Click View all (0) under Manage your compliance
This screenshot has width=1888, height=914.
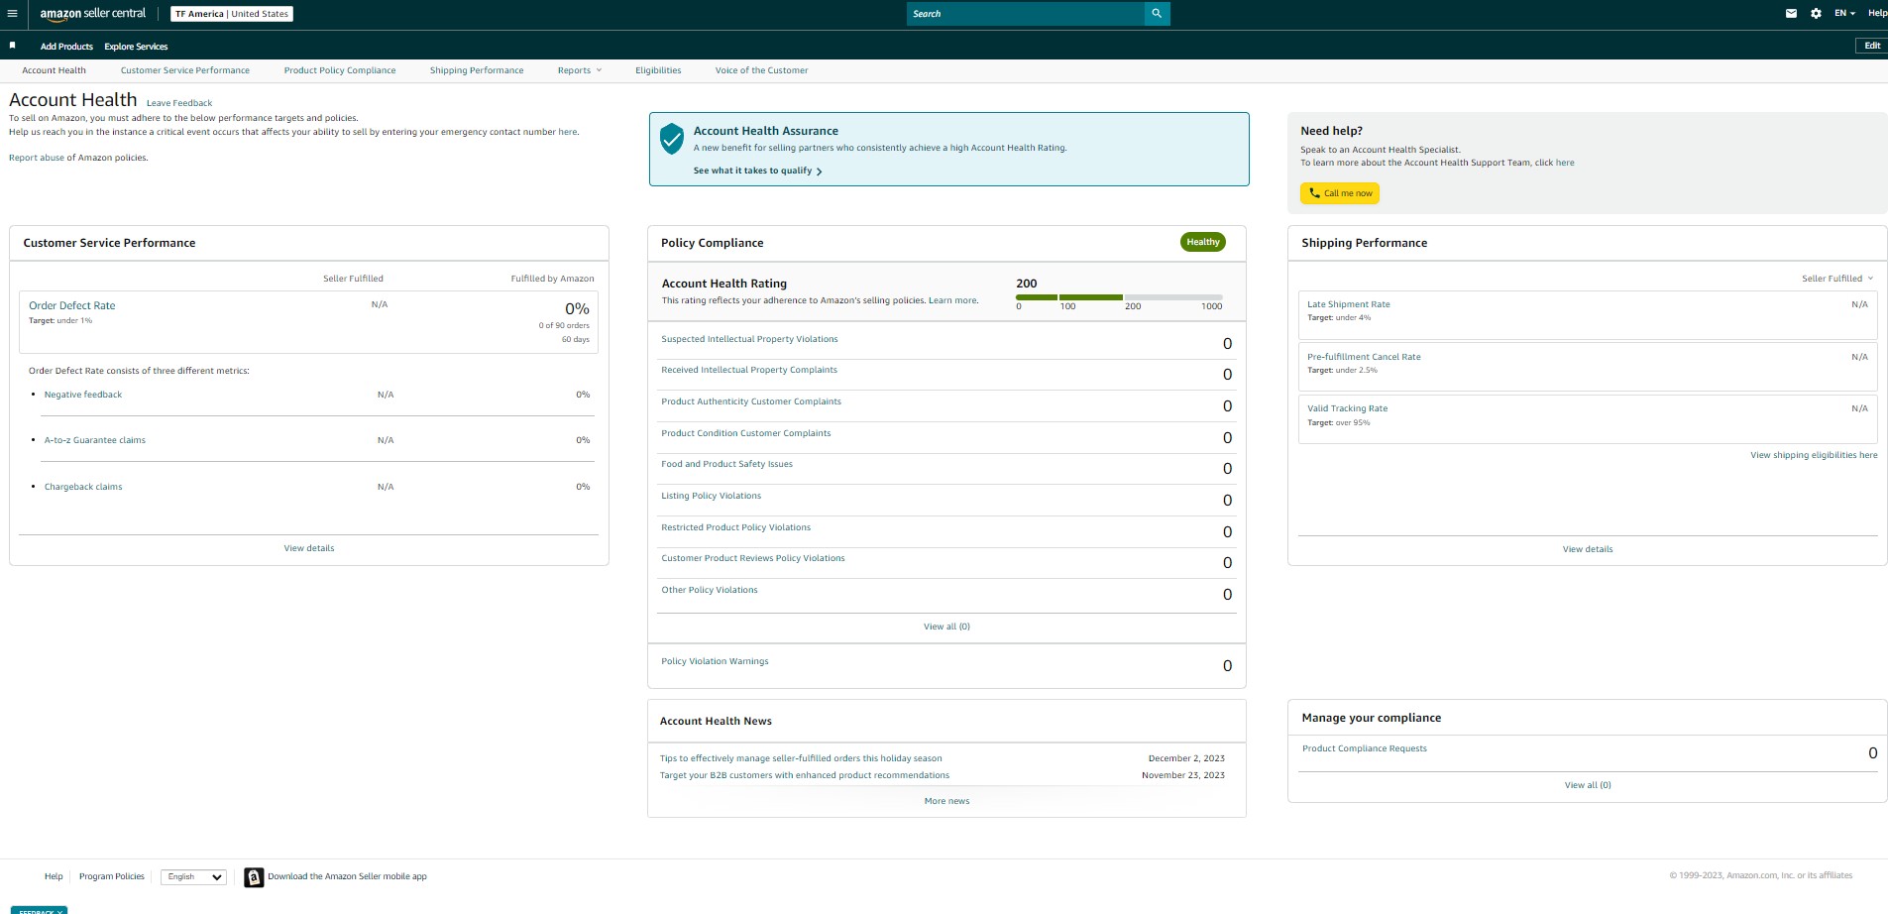click(1588, 785)
